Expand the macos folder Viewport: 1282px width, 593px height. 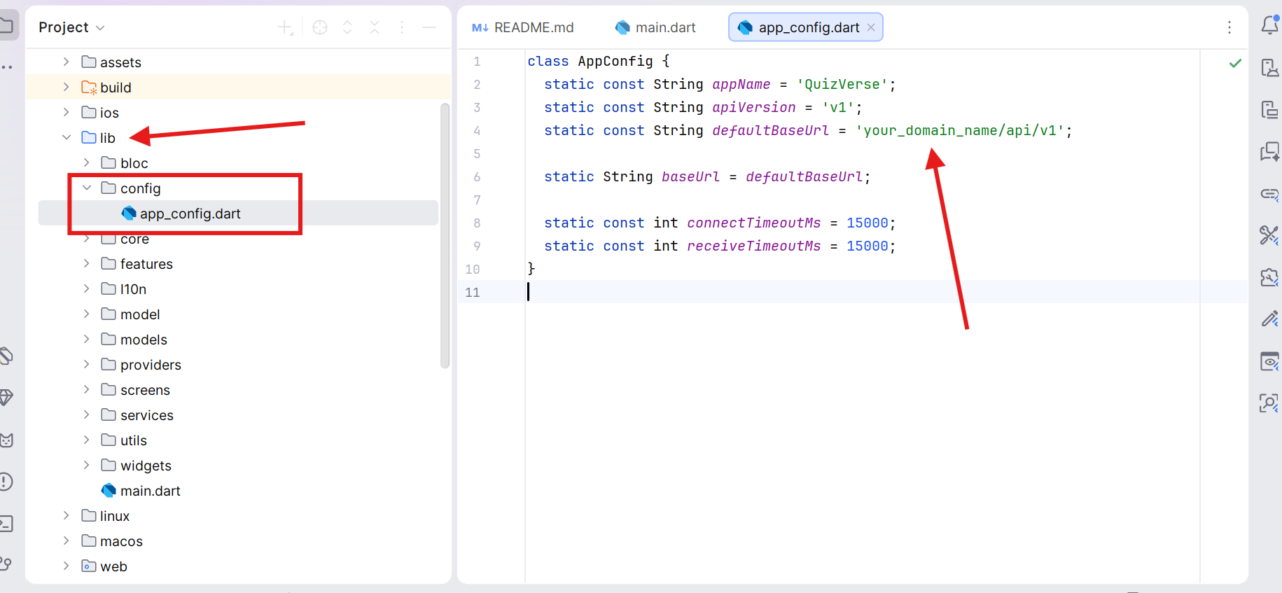tap(67, 540)
